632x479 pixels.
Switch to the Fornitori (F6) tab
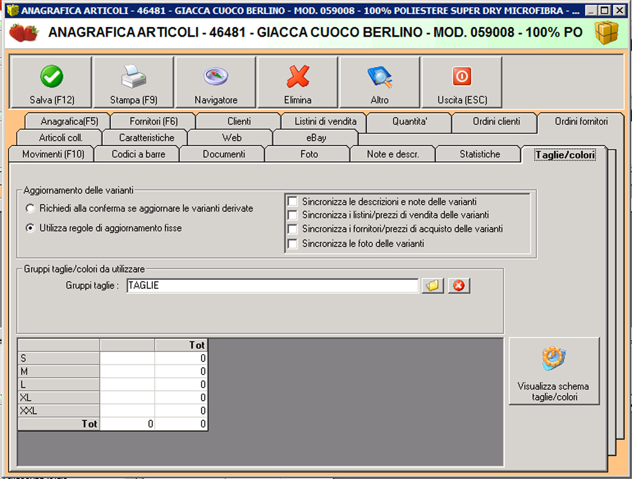pos(154,121)
